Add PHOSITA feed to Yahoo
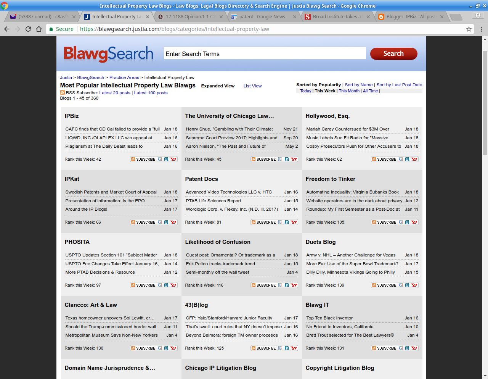Image resolution: width=488 pixels, height=379 pixels. 173,285
